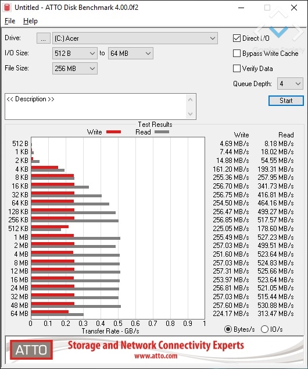Click the drive browse "..." button
Screen dimensions: 308x369
tap(43, 38)
